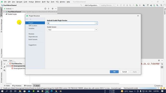Click the Build output horizontal scrollbar
The image size is (166, 93).
[75, 83]
